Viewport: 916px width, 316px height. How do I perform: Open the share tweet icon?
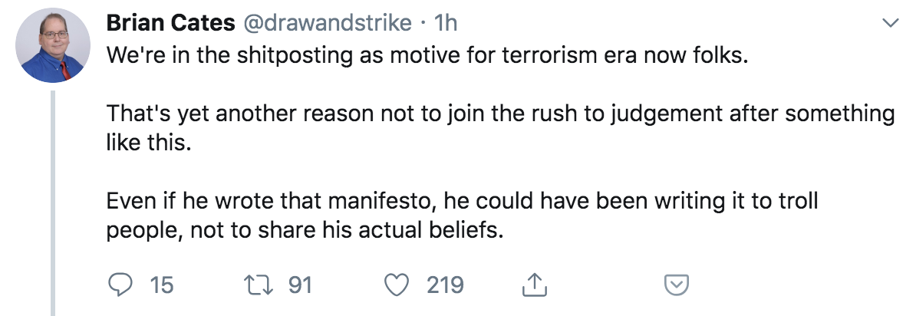(531, 285)
